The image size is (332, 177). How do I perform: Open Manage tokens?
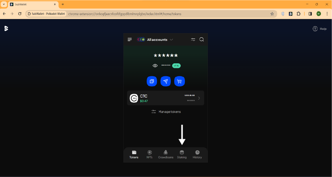[x=166, y=112]
